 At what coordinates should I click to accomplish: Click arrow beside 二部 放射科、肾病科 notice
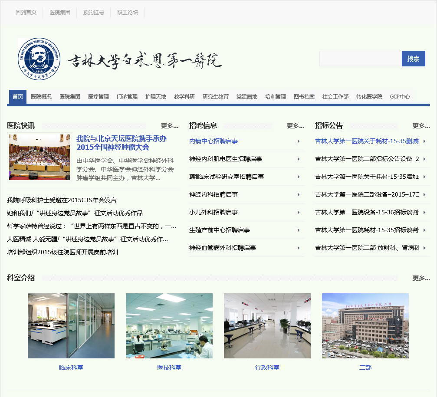[424, 248]
